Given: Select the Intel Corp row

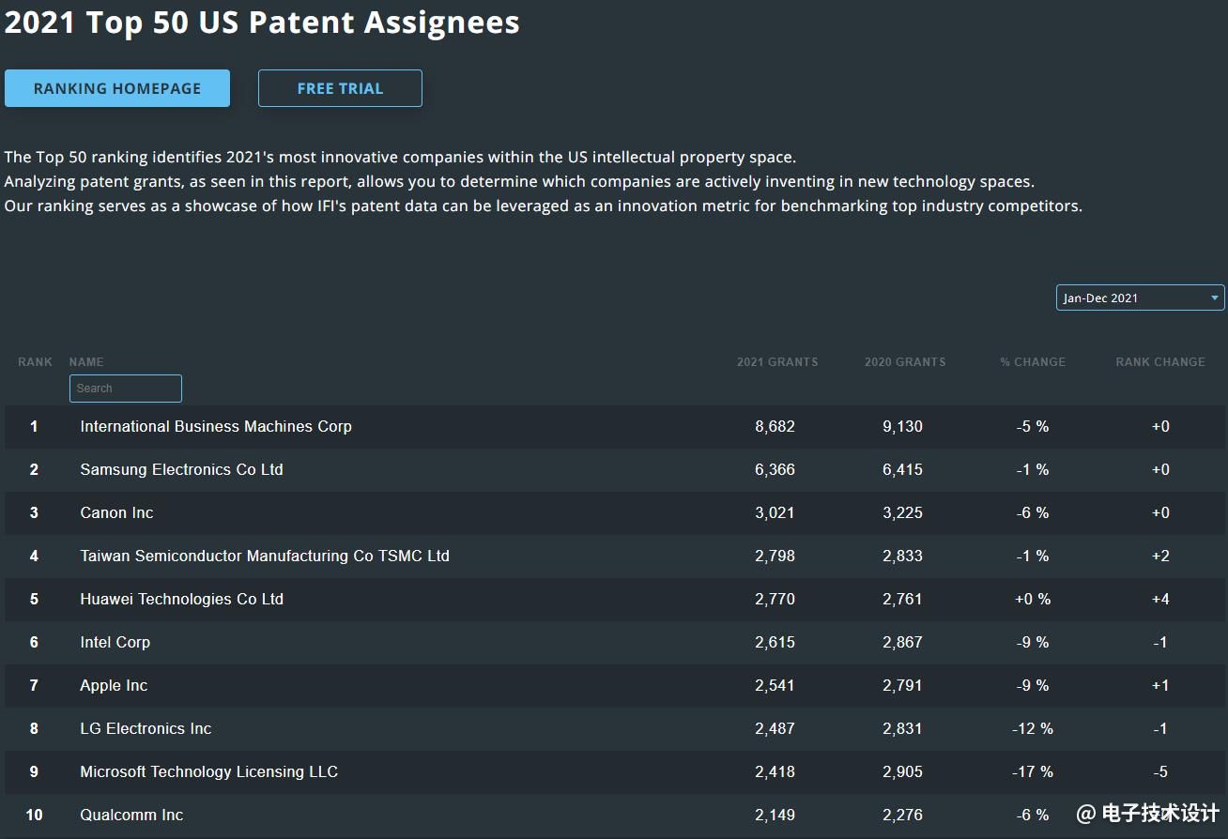Looking at the screenshot, I should coord(115,643).
